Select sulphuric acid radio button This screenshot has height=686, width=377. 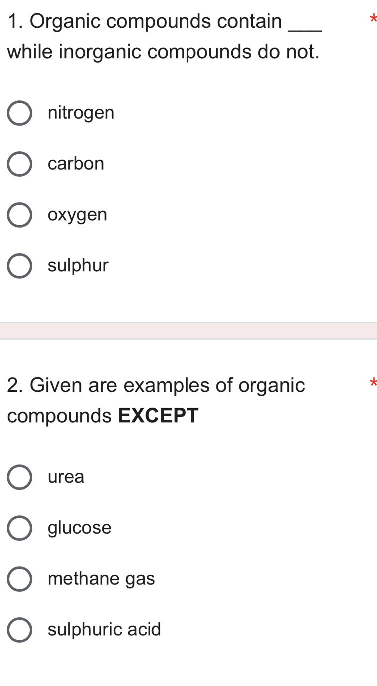tap(20, 630)
